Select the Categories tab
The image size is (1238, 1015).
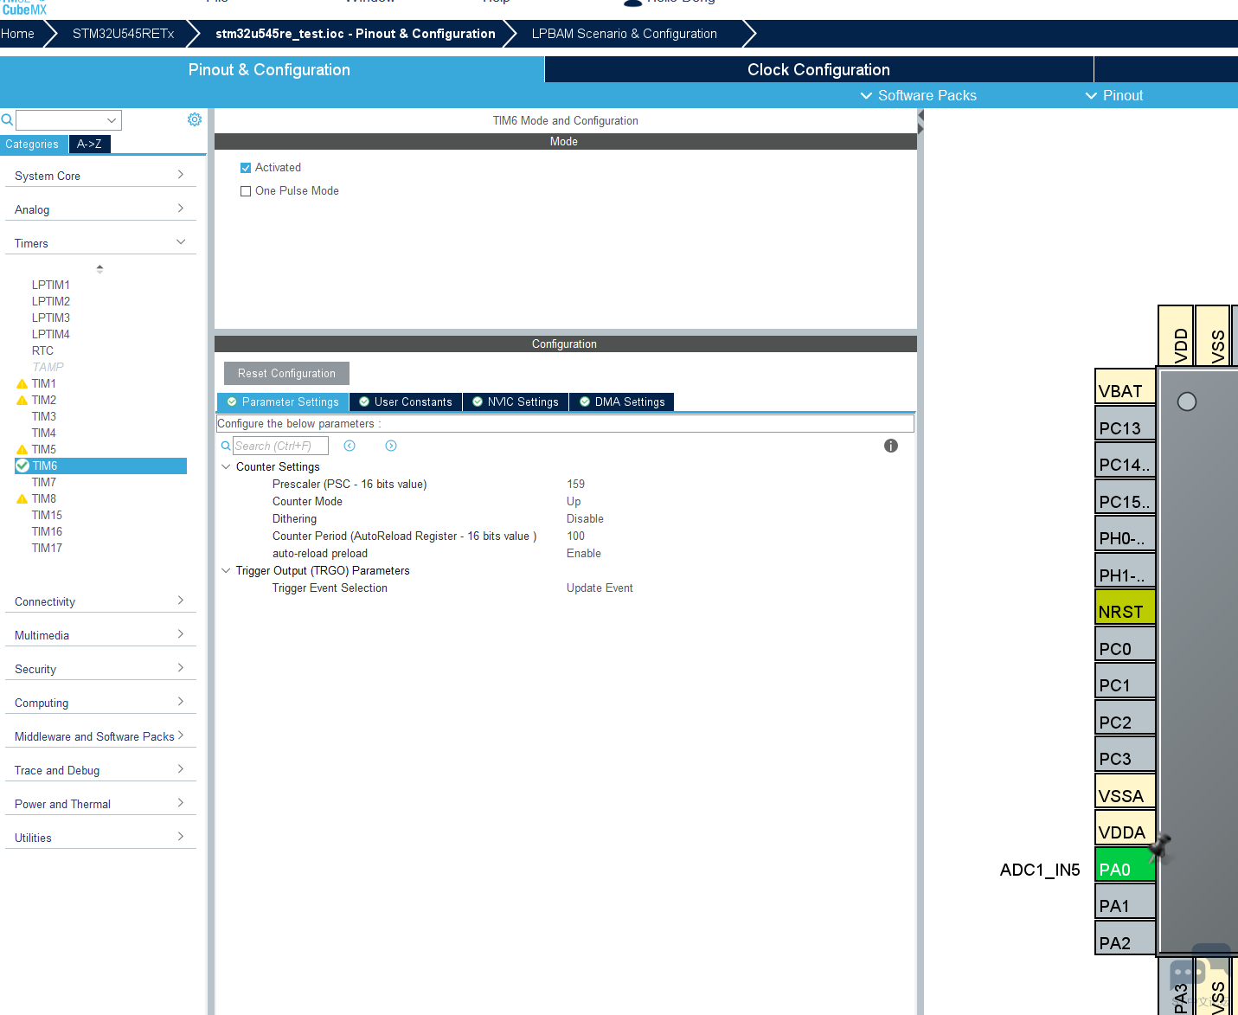pos(33,145)
